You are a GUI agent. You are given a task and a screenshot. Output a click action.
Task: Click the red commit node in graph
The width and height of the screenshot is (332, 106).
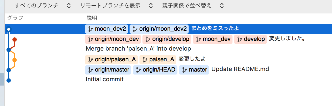(15, 40)
